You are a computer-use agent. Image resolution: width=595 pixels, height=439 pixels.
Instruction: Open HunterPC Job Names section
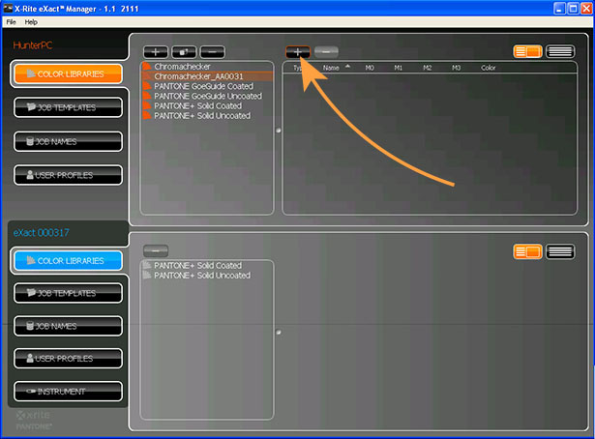pyautogui.click(x=69, y=141)
